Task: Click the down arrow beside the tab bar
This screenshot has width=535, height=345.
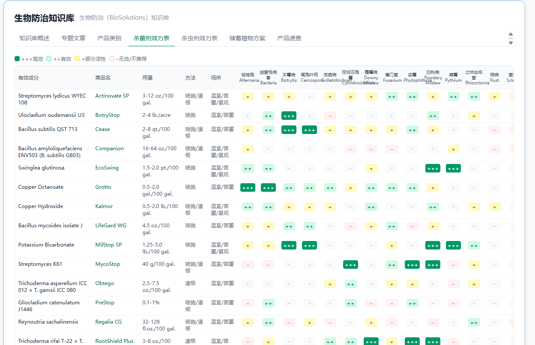Action: (x=511, y=43)
